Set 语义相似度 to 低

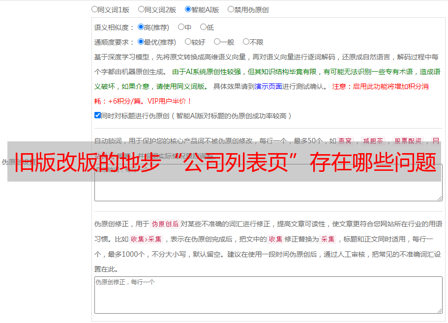(x=203, y=27)
